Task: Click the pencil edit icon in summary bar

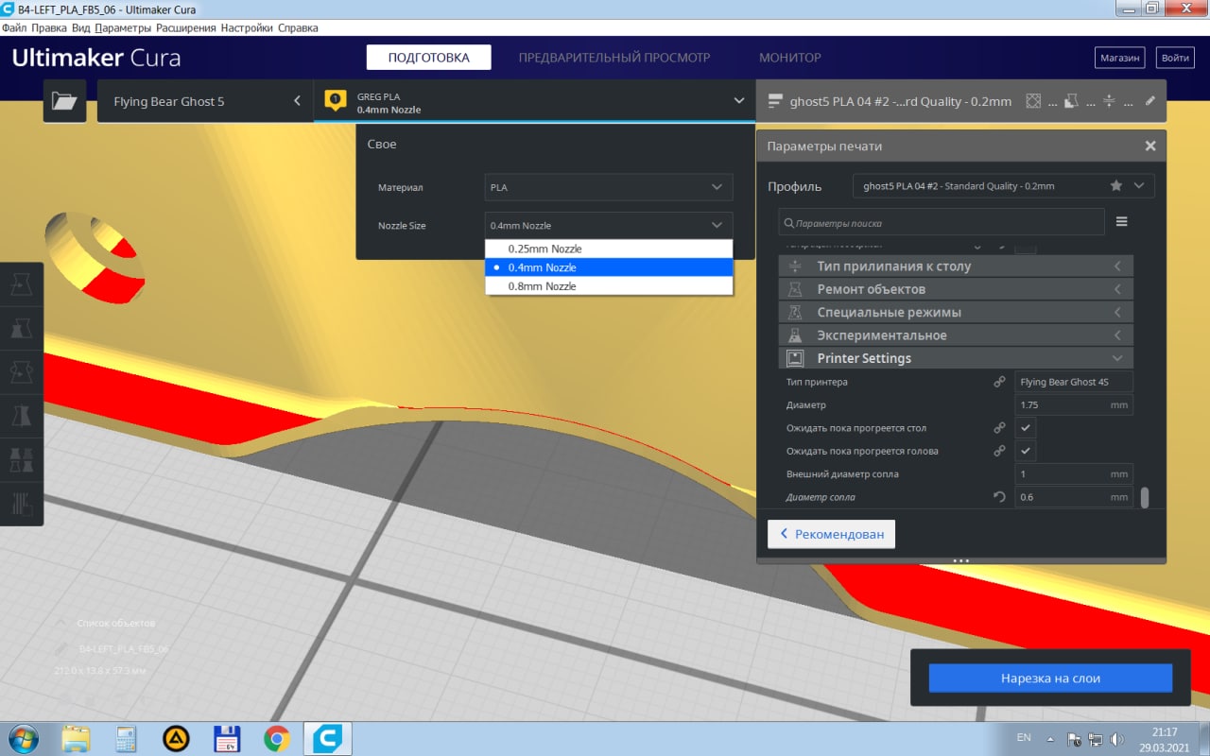Action: tap(1150, 100)
